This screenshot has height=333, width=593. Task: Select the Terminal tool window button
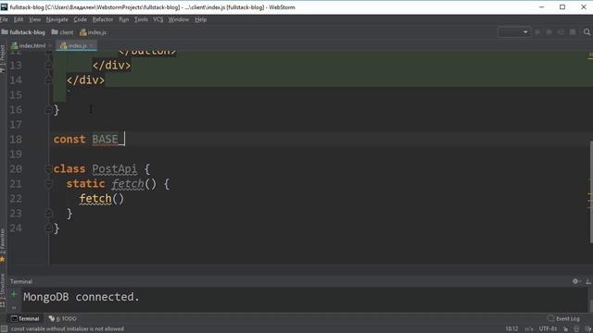tap(25, 318)
